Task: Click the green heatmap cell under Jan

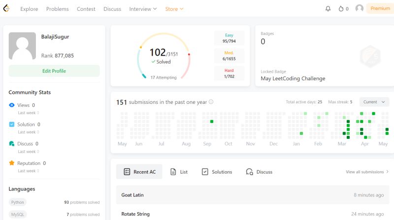Action: [x=301, y=133]
